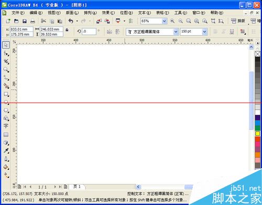
Task: Open the 排列 menu
Action: (x=90, y=13)
